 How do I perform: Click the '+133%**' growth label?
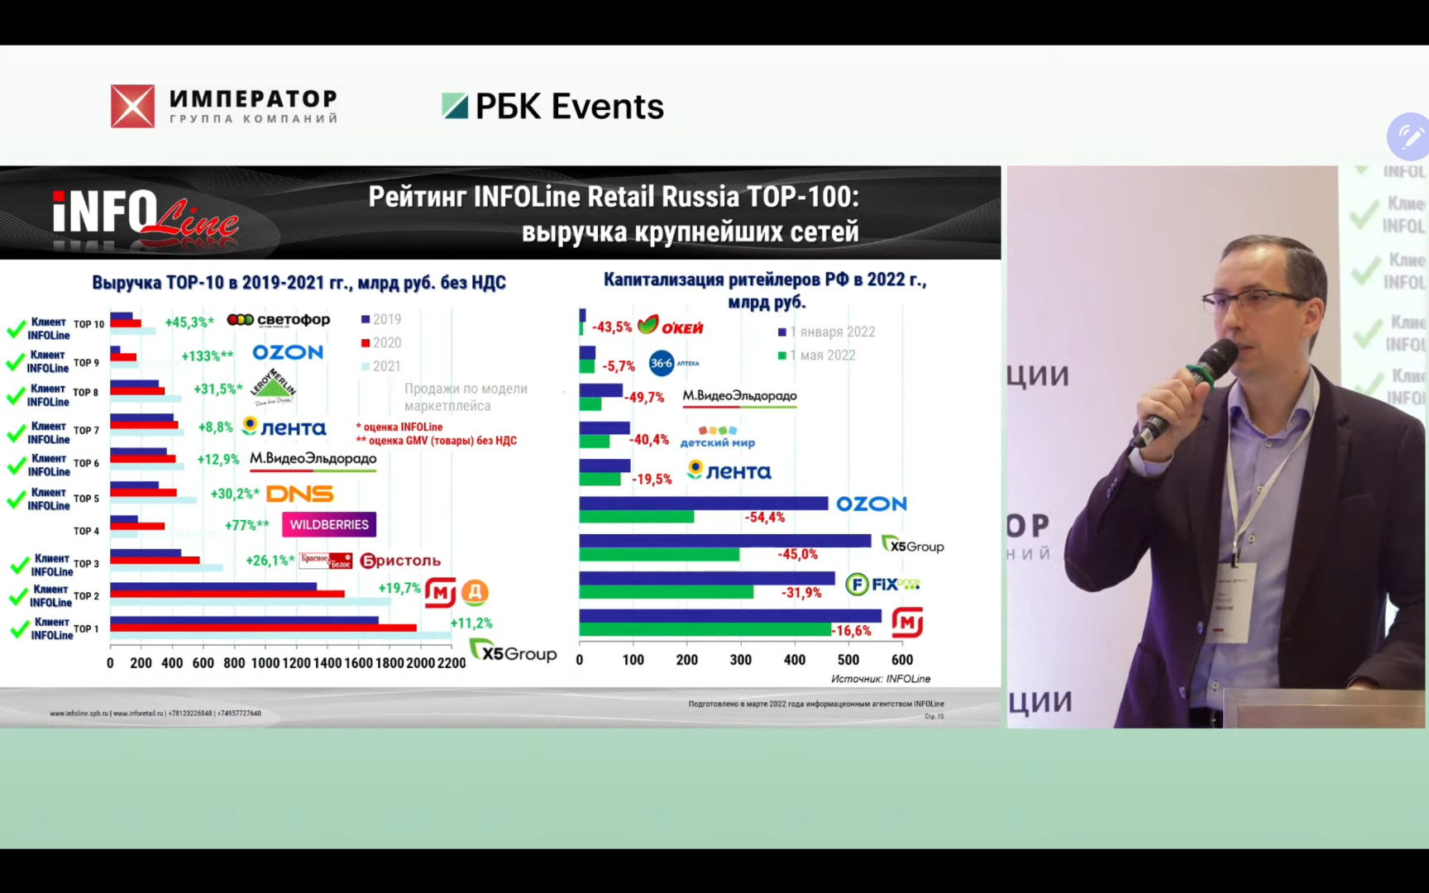pyautogui.click(x=208, y=356)
